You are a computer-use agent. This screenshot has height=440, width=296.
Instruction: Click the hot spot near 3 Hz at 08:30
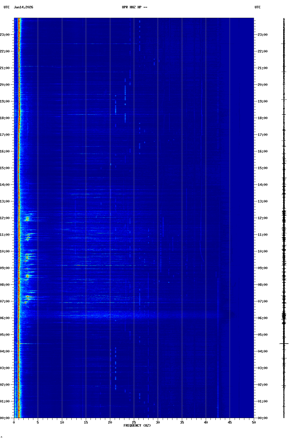pos(27,276)
